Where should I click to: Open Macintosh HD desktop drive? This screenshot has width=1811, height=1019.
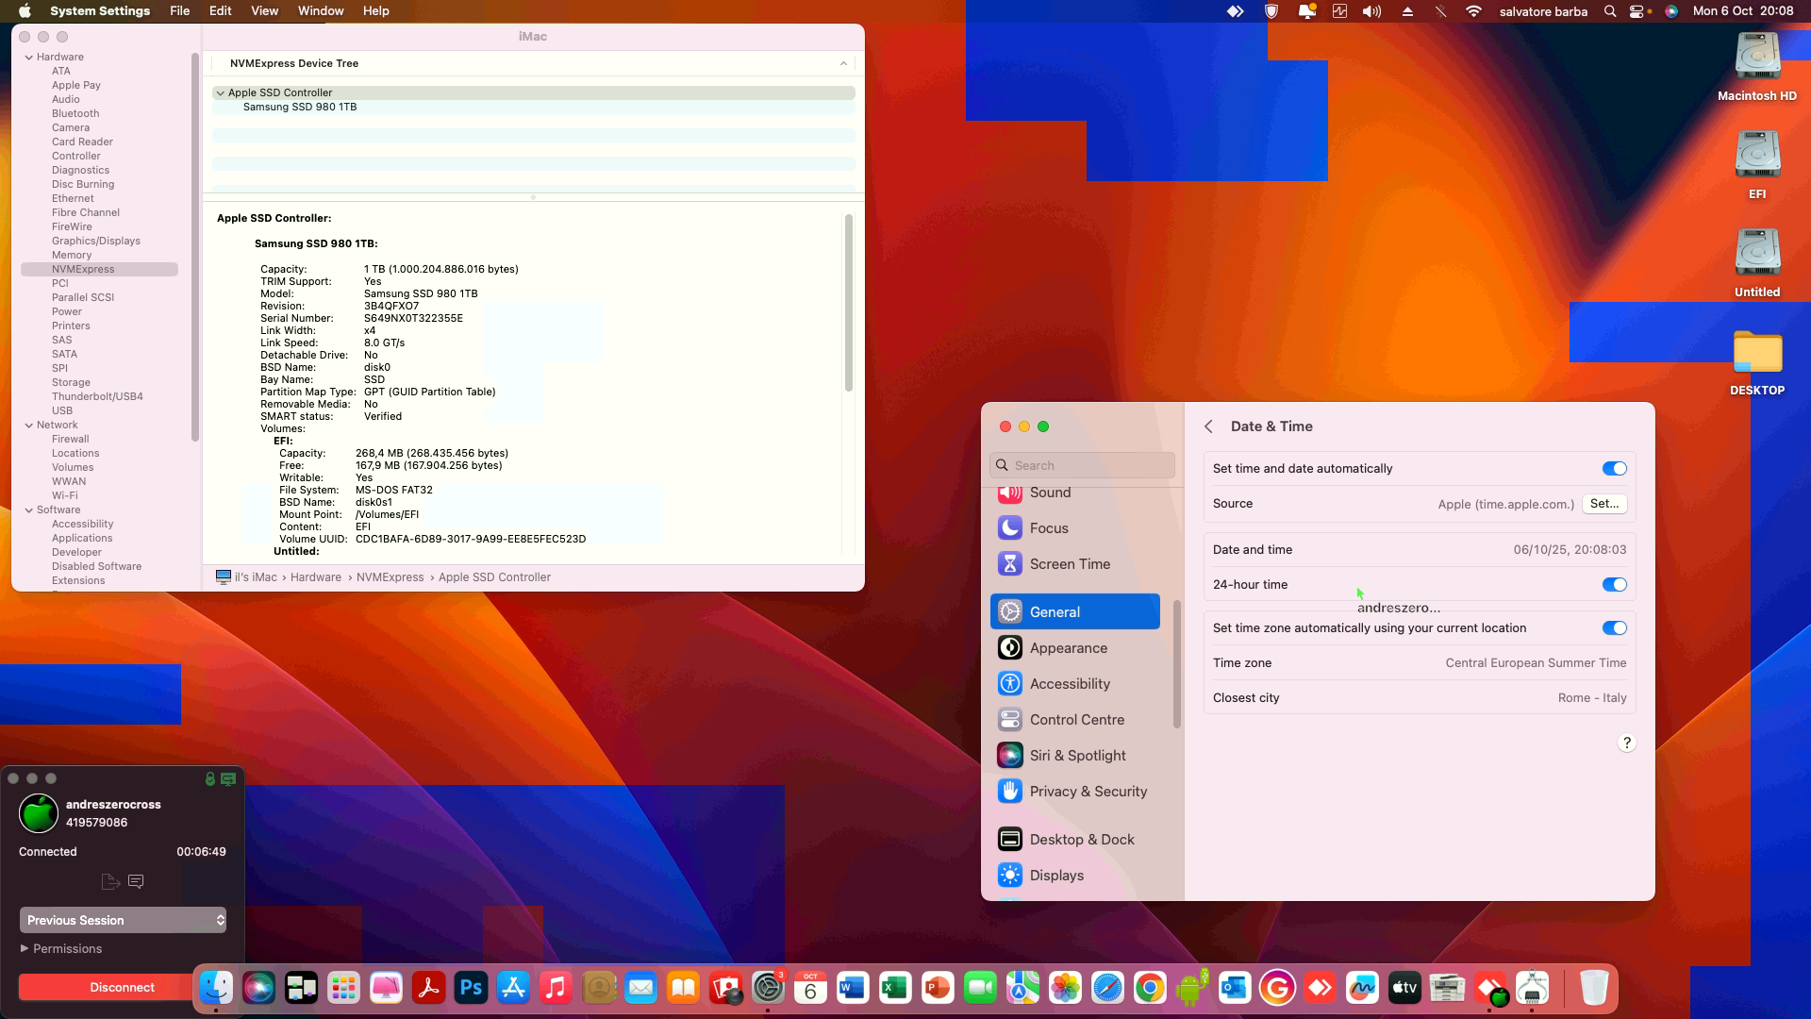tap(1757, 66)
